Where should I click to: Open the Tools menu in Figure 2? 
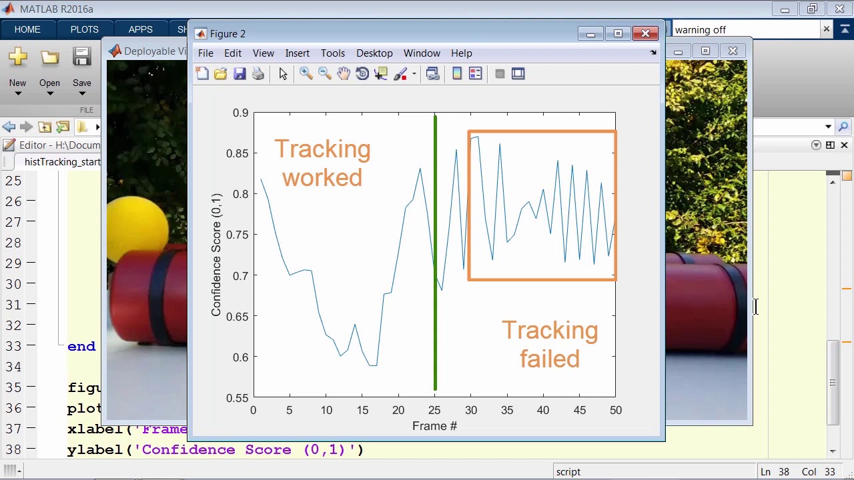tap(333, 53)
